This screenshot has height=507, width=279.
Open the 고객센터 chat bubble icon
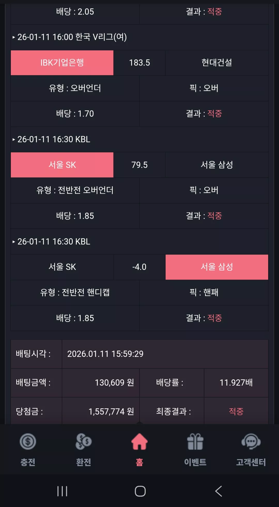(251, 441)
